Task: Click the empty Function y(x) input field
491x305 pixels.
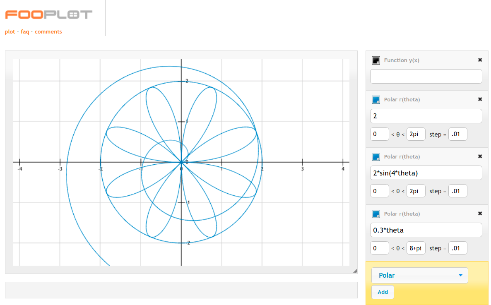Action: click(x=426, y=76)
